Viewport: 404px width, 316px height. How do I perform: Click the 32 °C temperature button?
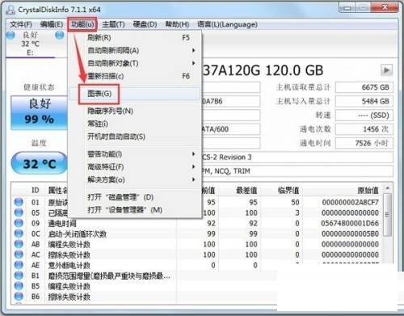tap(40, 163)
